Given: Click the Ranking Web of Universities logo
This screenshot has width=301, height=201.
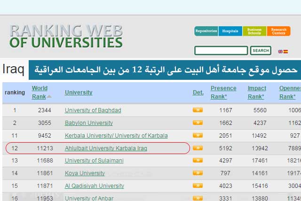Looking at the screenshot, I should (x=66, y=36).
